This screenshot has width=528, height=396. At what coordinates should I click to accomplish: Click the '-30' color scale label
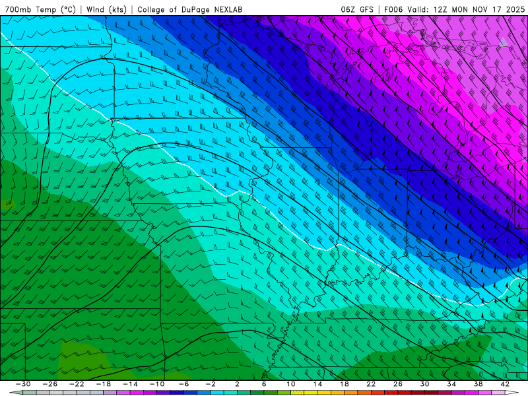point(23,384)
